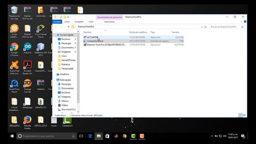Viewport: 256px width, 144px height.
Task: Open the Antilimite folder on the desktop
Action: (x=41, y=12)
